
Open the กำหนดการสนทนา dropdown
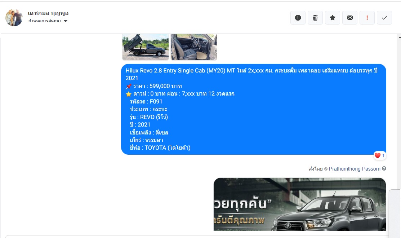[48, 21]
